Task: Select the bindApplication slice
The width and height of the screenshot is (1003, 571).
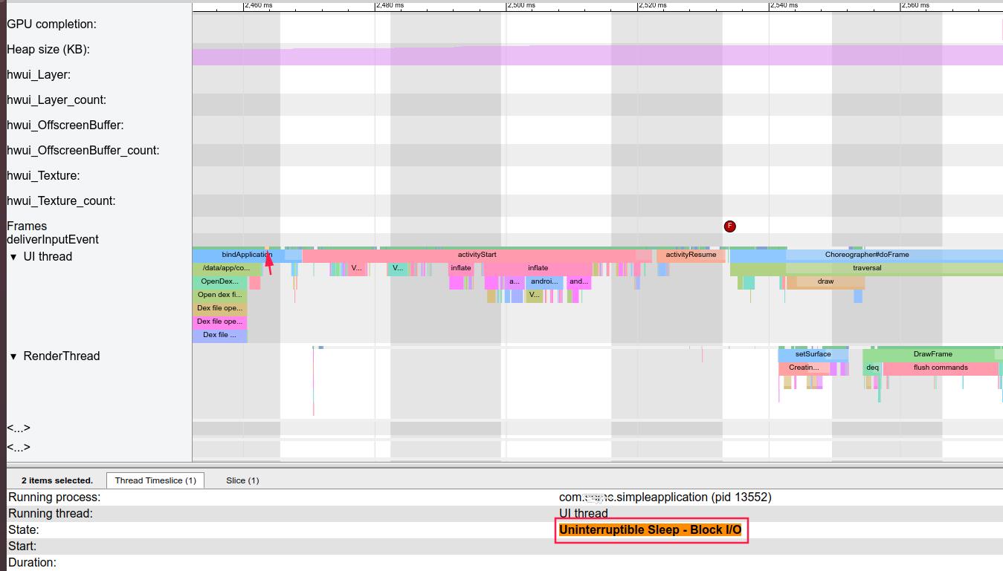Action: 247,255
